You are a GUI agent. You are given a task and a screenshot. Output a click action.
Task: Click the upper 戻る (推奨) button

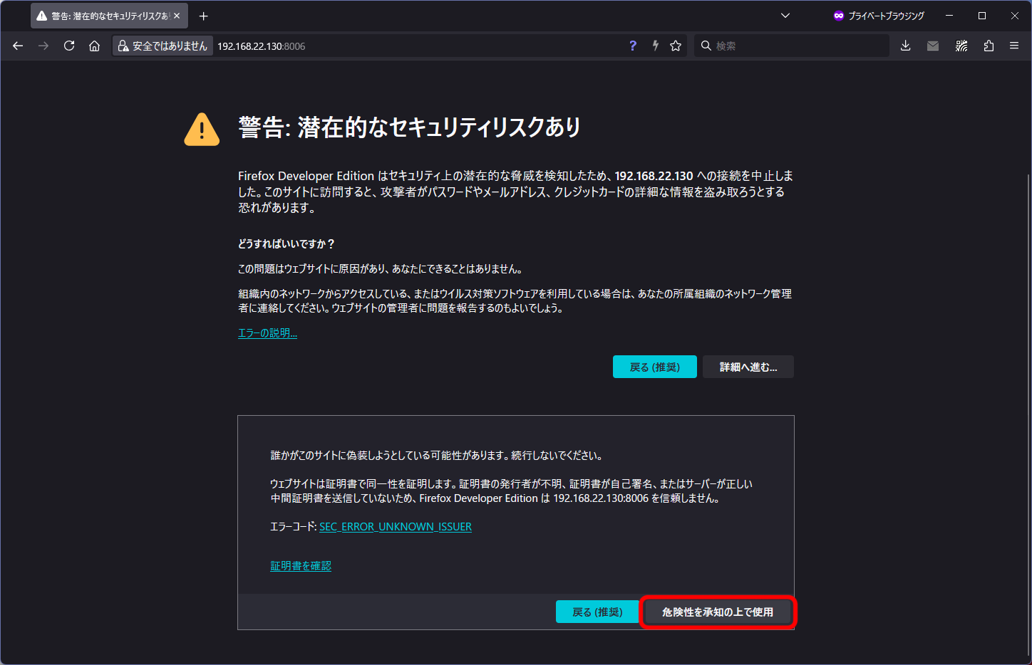[x=655, y=367]
